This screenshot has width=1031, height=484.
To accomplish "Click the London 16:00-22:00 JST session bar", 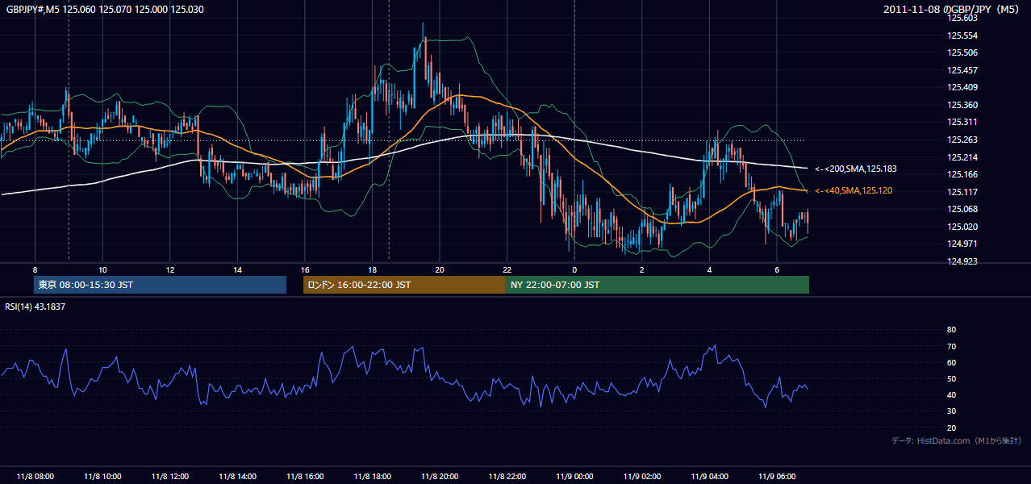I will (404, 285).
